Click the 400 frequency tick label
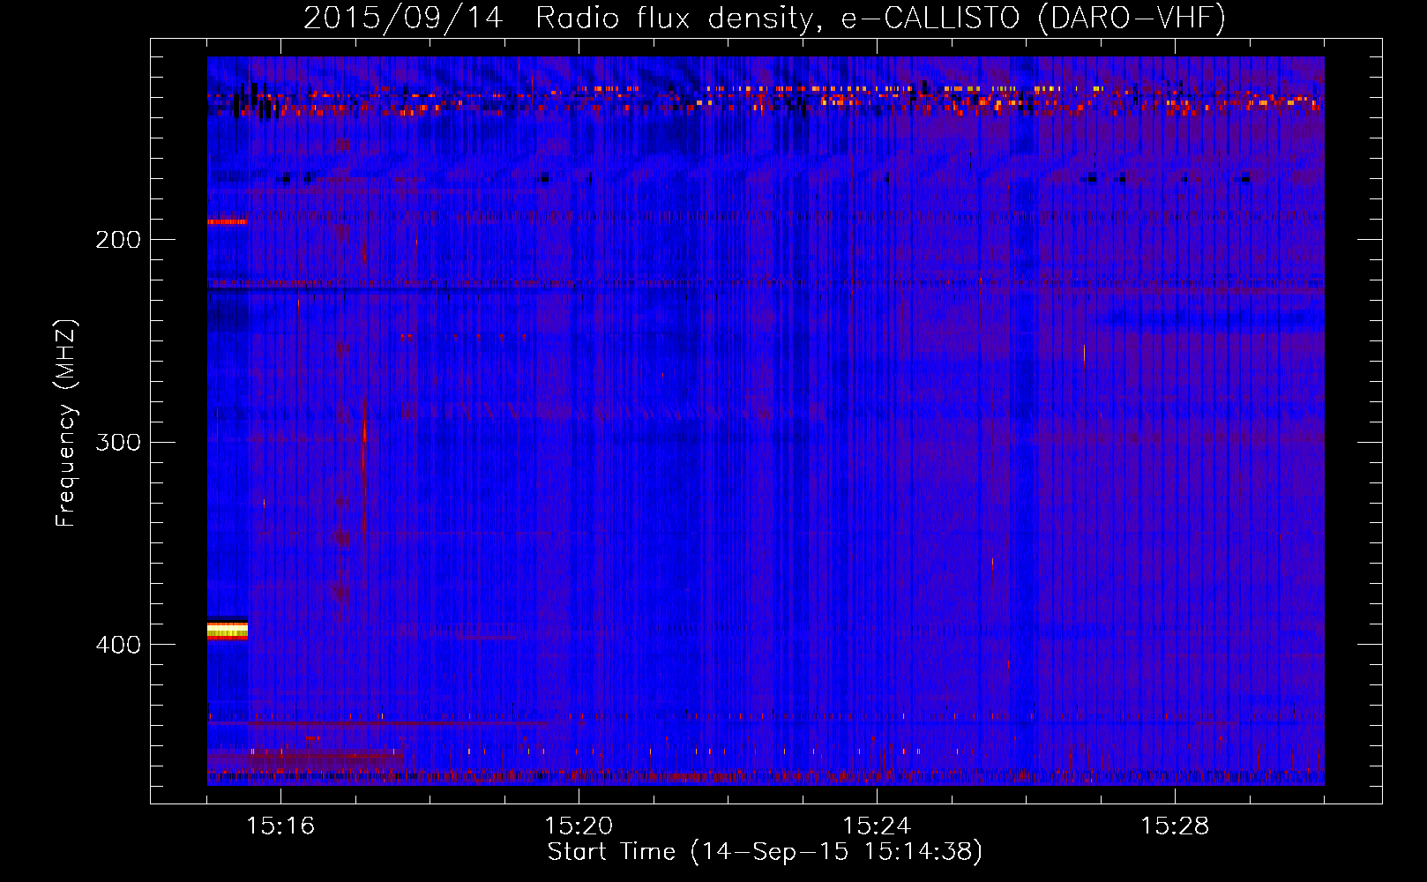Image resolution: width=1427 pixels, height=882 pixels. (118, 645)
